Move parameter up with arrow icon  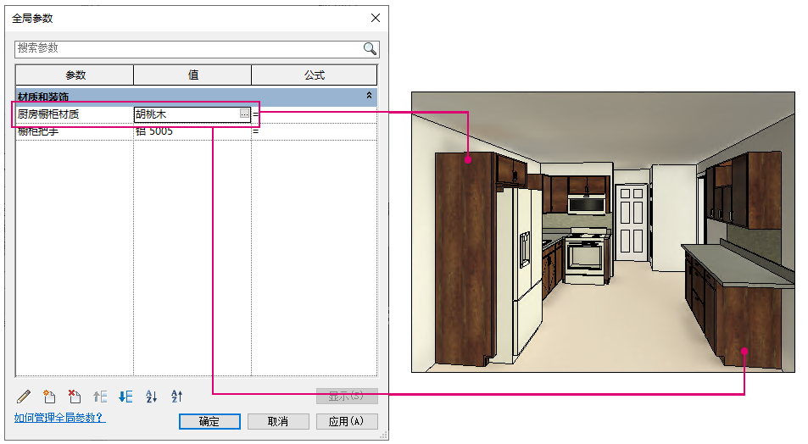point(100,396)
